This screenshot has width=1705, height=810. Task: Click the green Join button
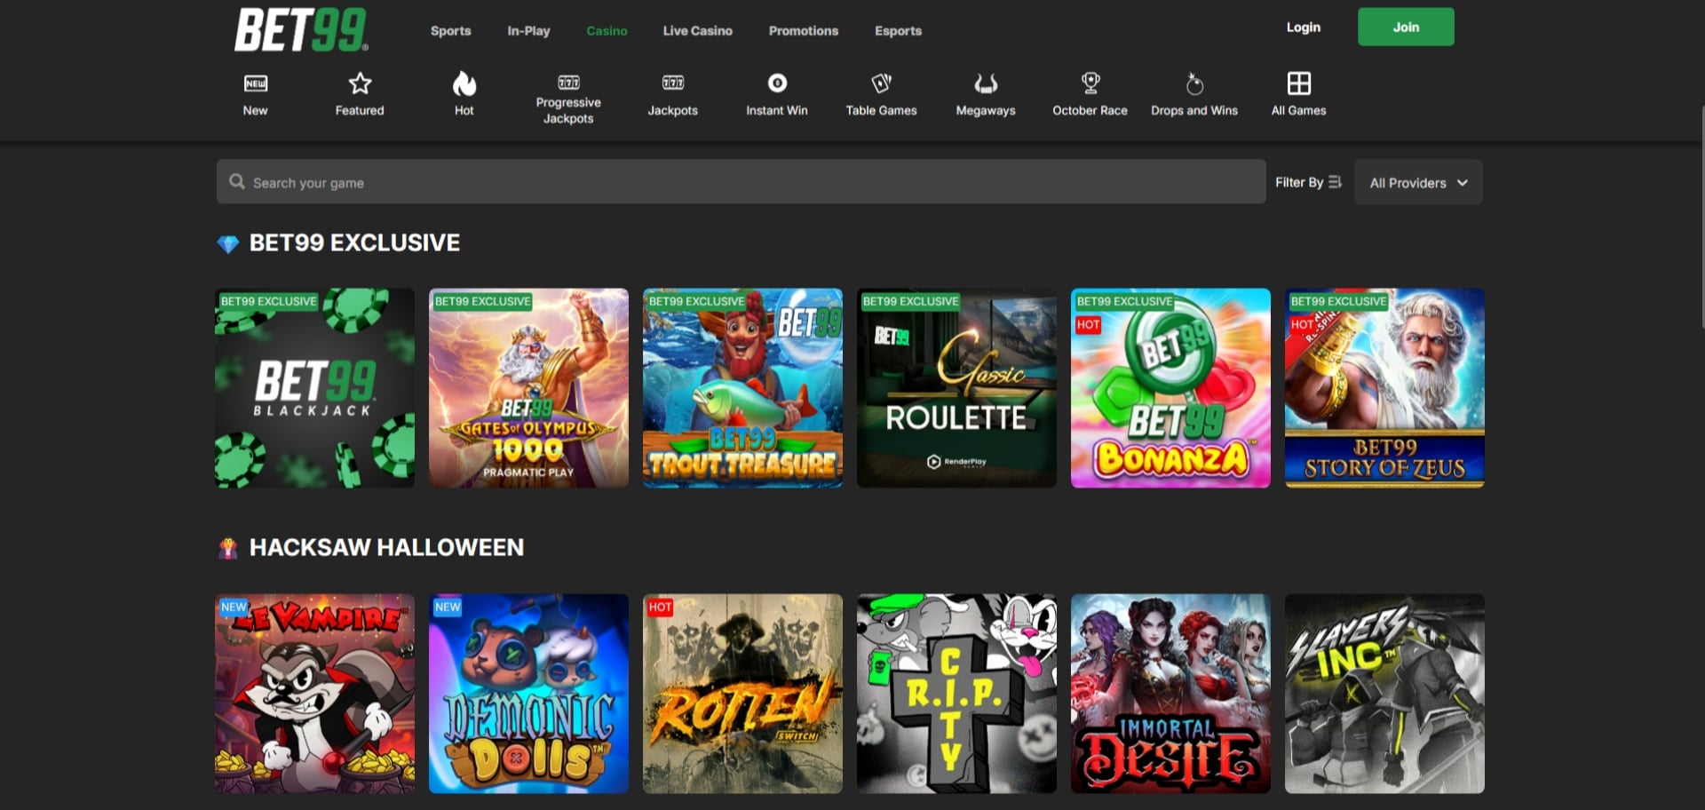click(1406, 27)
